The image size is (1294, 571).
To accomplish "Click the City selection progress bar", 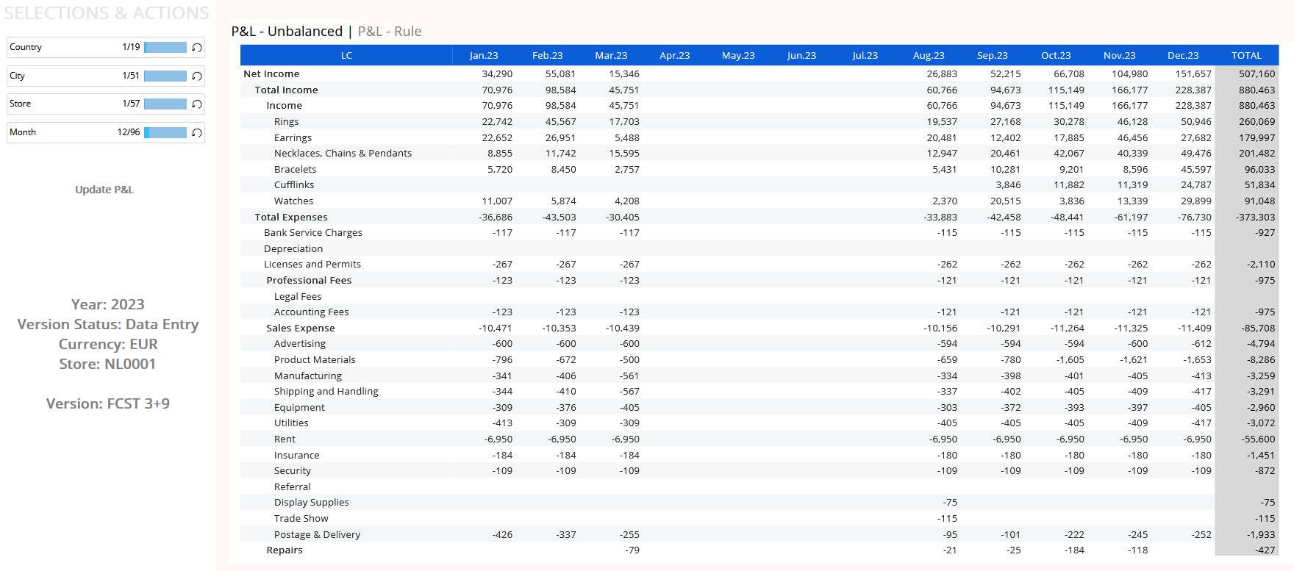I will (x=165, y=76).
